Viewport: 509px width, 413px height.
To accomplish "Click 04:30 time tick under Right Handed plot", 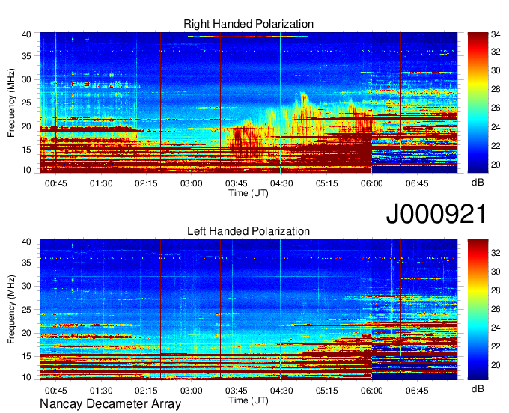I will [x=281, y=183].
